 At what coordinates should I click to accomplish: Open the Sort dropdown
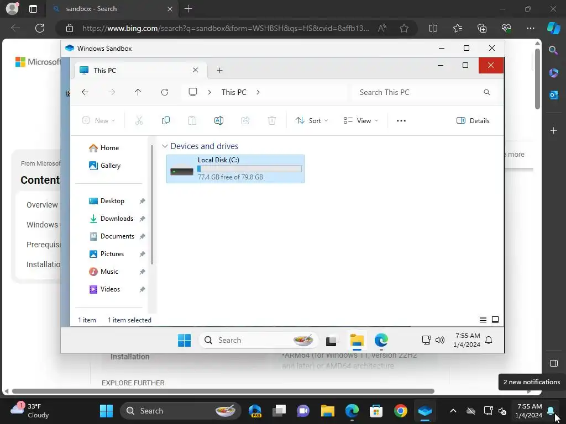click(x=312, y=121)
